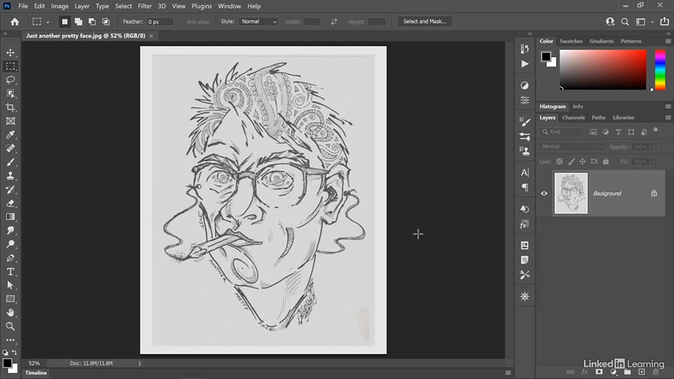The image size is (674, 379).
Task: Open the Color panel flyout menu
Action: (x=668, y=41)
